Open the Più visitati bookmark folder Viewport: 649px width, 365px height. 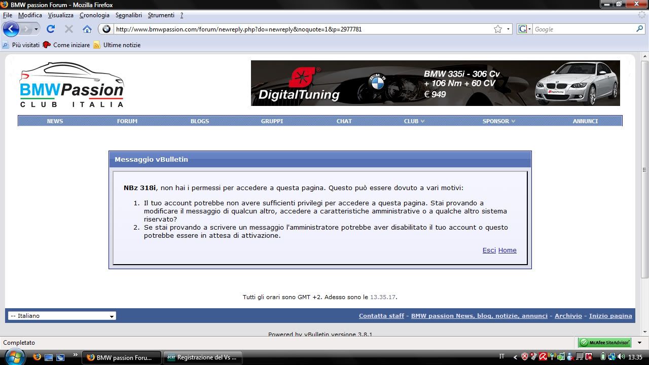[x=21, y=45]
